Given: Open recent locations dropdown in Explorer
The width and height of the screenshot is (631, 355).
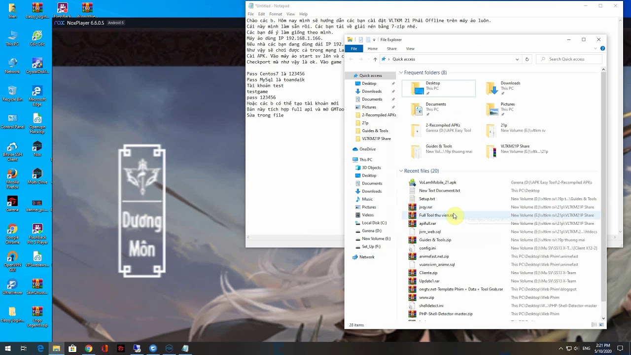Looking at the screenshot, I should click(368, 59).
